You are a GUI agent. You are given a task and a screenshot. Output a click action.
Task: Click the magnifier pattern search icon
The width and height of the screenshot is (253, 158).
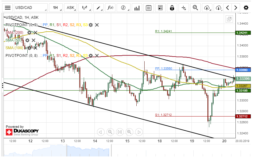click(195, 8)
